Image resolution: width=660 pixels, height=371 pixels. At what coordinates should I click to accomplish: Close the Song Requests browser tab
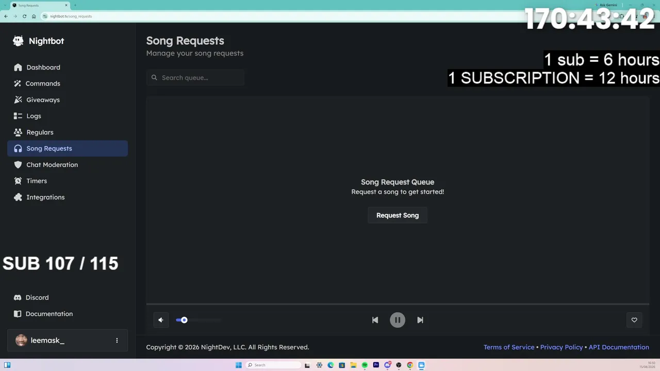(67, 5)
